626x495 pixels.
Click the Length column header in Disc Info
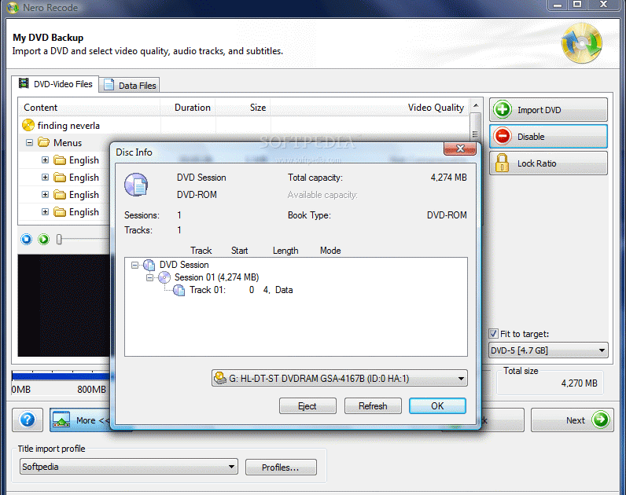click(285, 251)
